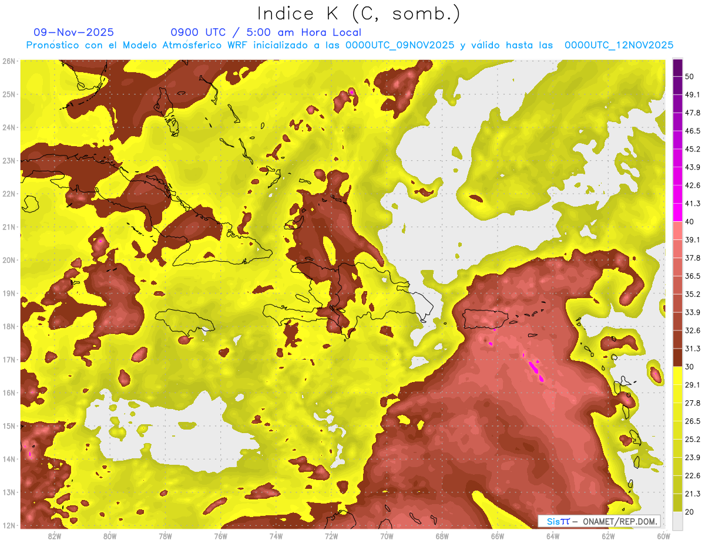Click the colorbar value 22.6
The image size is (705, 544).
[x=692, y=476]
